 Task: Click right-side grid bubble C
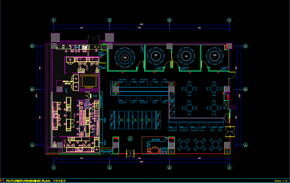[x=246, y=46]
